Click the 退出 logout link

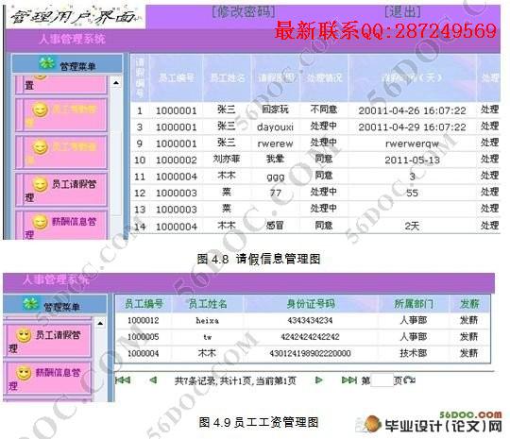click(402, 12)
